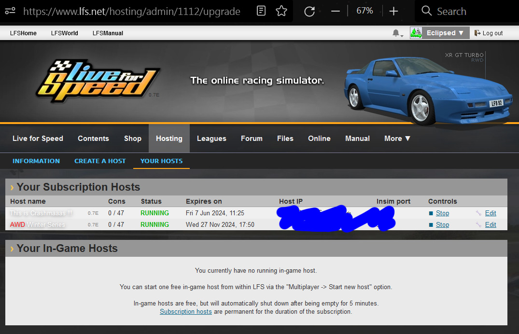Click the Eclipsed user avatar

[416, 33]
